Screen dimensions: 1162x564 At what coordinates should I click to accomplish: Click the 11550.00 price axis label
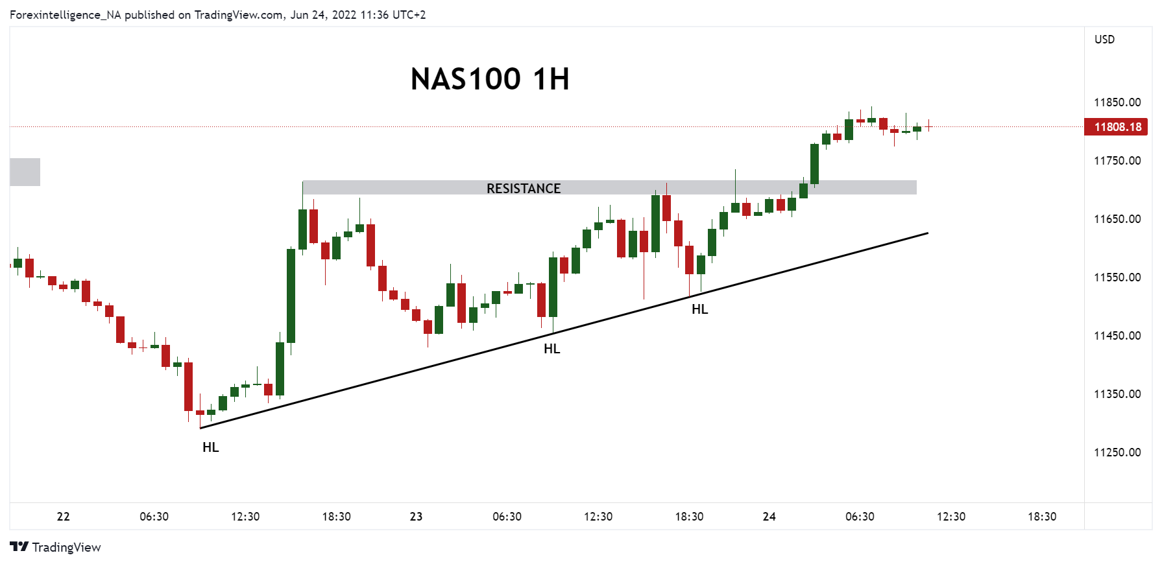pos(1117,277)
